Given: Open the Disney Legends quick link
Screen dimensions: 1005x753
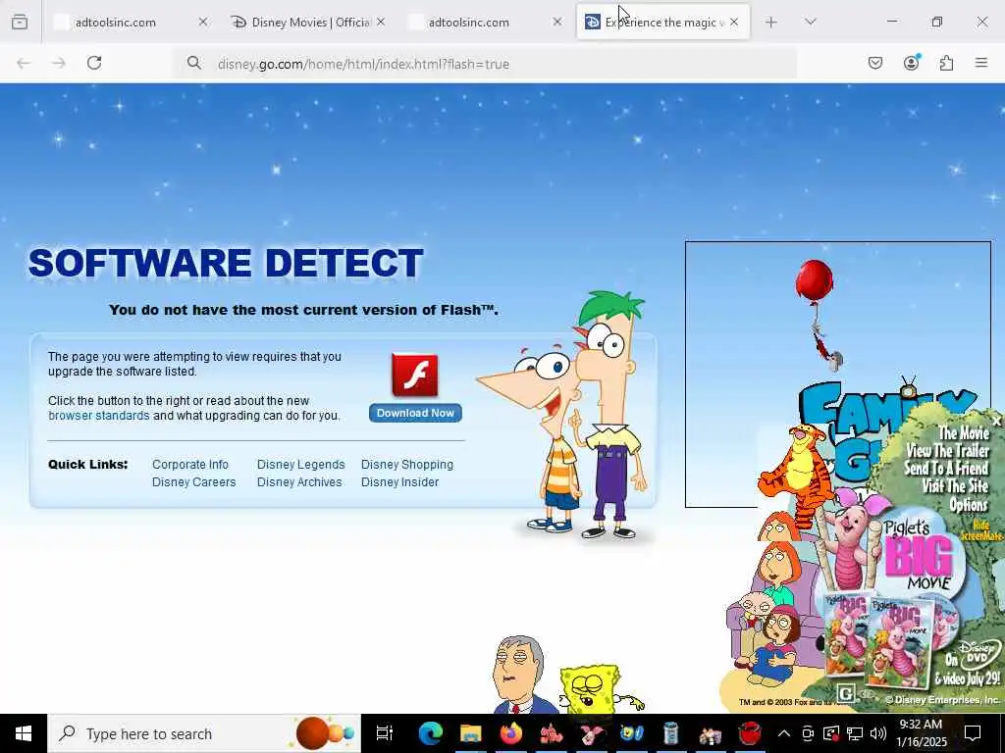Looking at the screenshot, I should 300,464.
